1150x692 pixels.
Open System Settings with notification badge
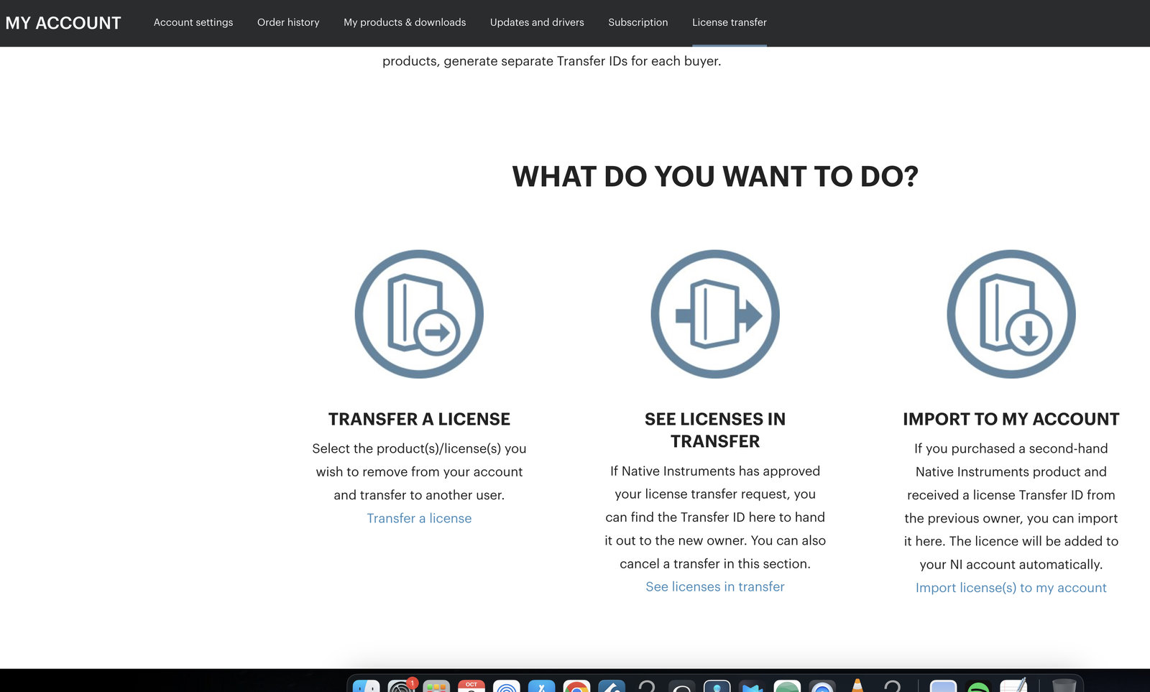point(401,687)
